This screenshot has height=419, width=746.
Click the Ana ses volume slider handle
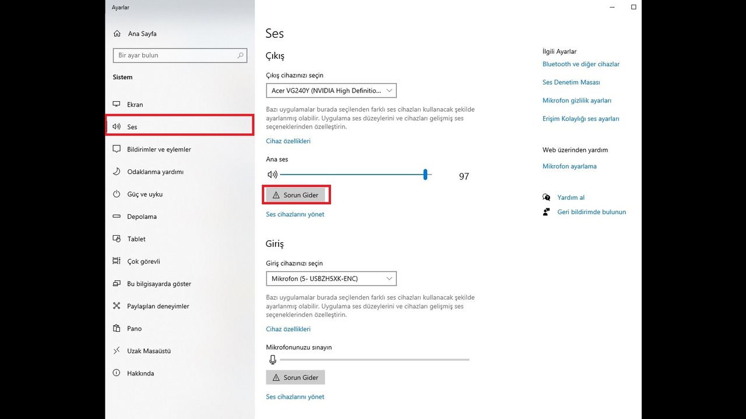(425, 175)
